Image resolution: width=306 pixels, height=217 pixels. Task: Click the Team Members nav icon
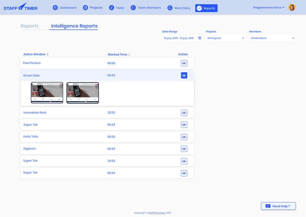(x=133, y=8)
